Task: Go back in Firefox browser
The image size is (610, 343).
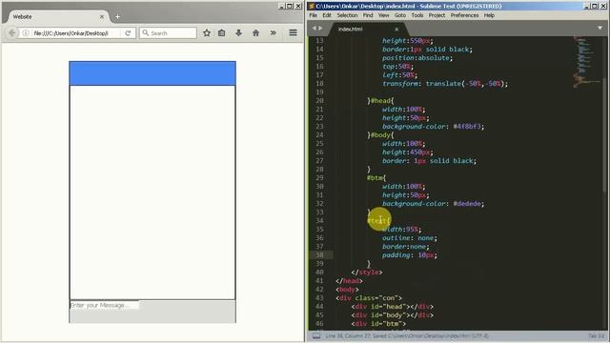Action: tap(11, 33)
